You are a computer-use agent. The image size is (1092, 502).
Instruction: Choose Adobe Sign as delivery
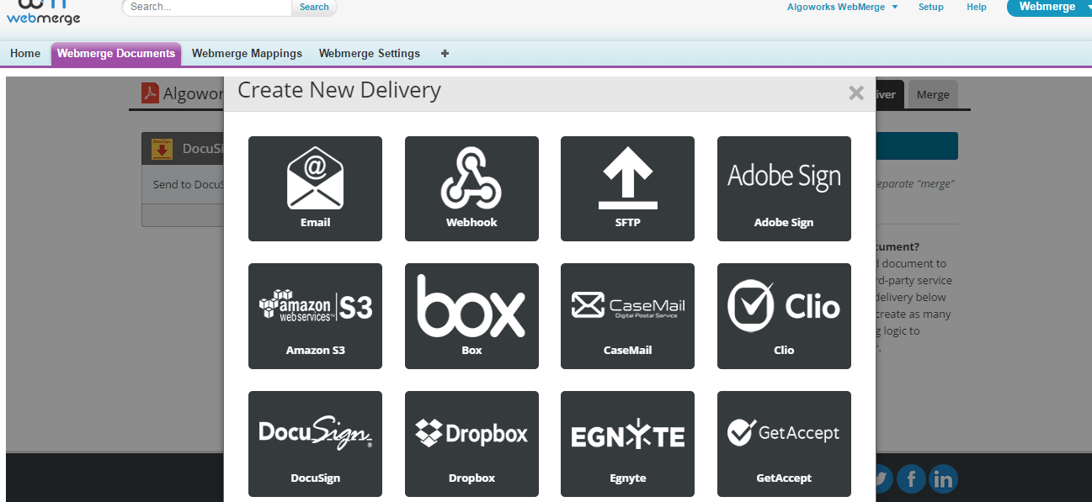coord(784,188)
